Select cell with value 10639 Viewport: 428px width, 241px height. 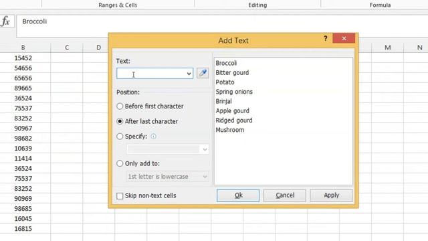(x=23, y=149)
